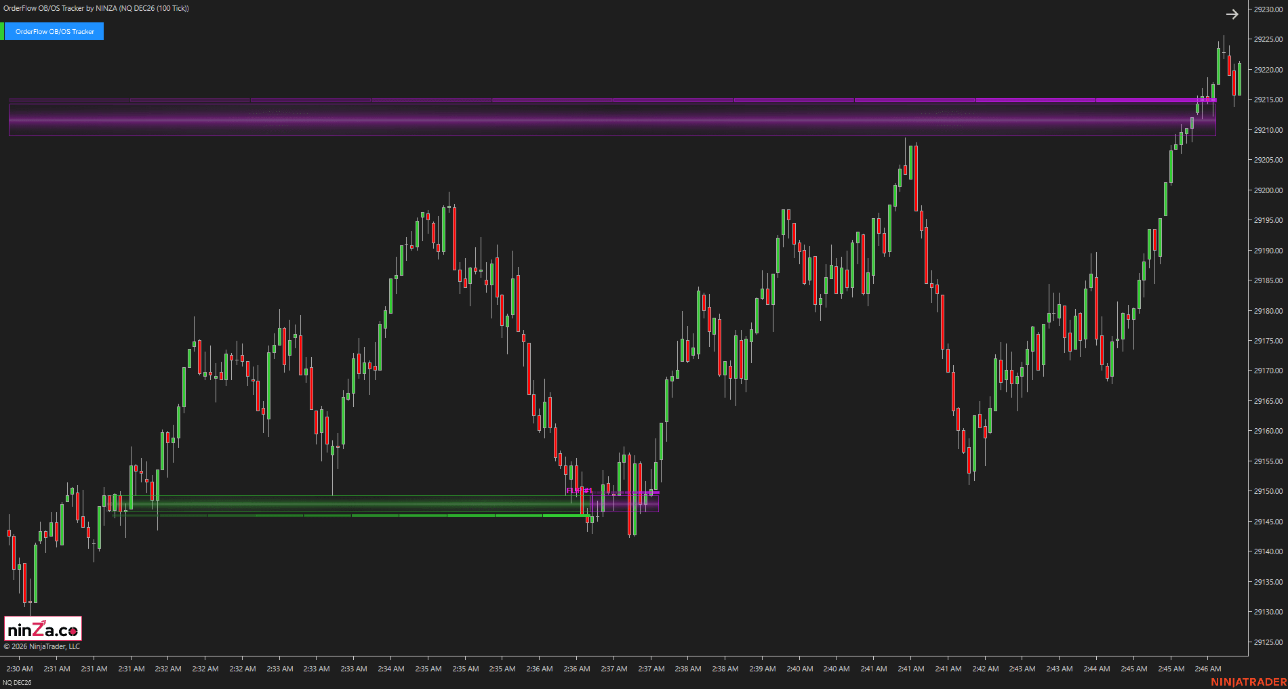Image resolution: width=1288 pixels, height=689 pixels.
Task: Click the 29220.00 price axis label
Action: (1268, 70)
